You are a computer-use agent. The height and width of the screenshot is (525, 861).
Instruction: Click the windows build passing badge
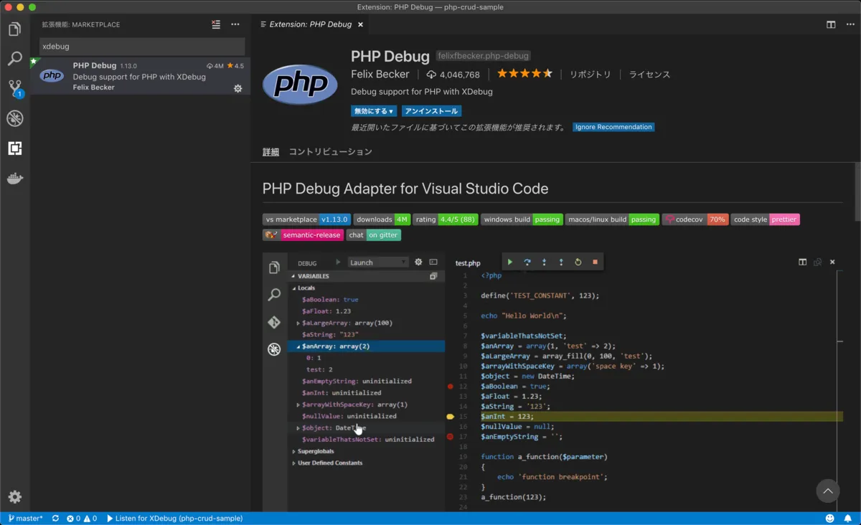(522, 219)
